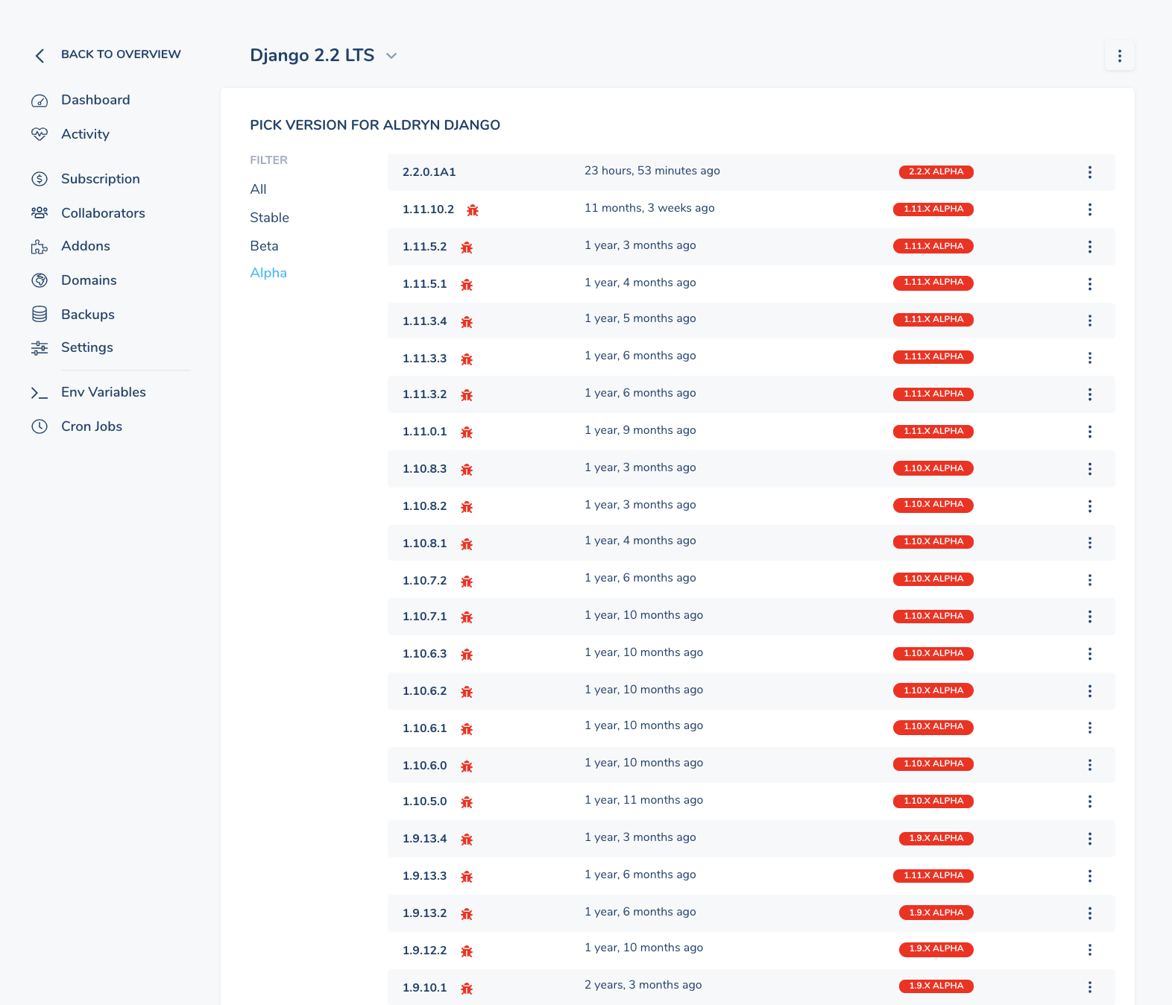Open options menu for version 1.10.6.3
This screenshot has height=1005, width=1172.
[x=1090, y=654]
